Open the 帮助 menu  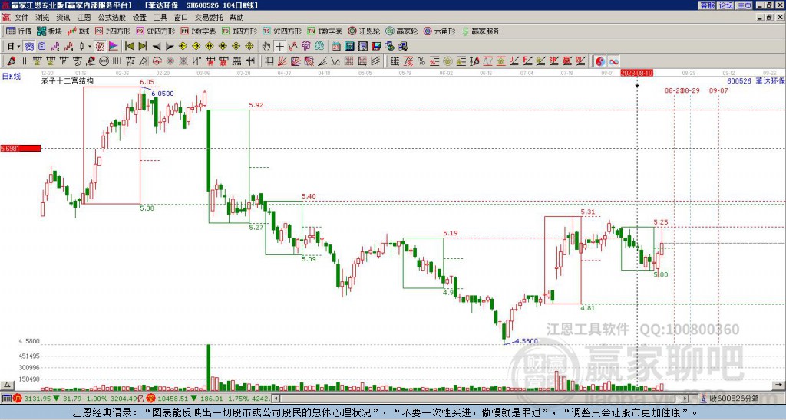pyautogui.click(x=236, y=18)
